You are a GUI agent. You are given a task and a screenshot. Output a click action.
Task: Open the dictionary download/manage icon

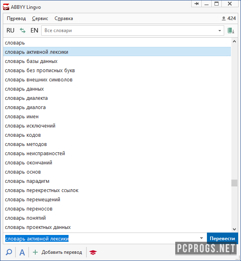[x=231, y=30]
